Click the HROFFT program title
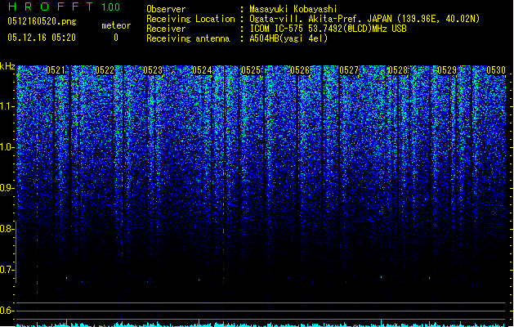 point(51,7)
